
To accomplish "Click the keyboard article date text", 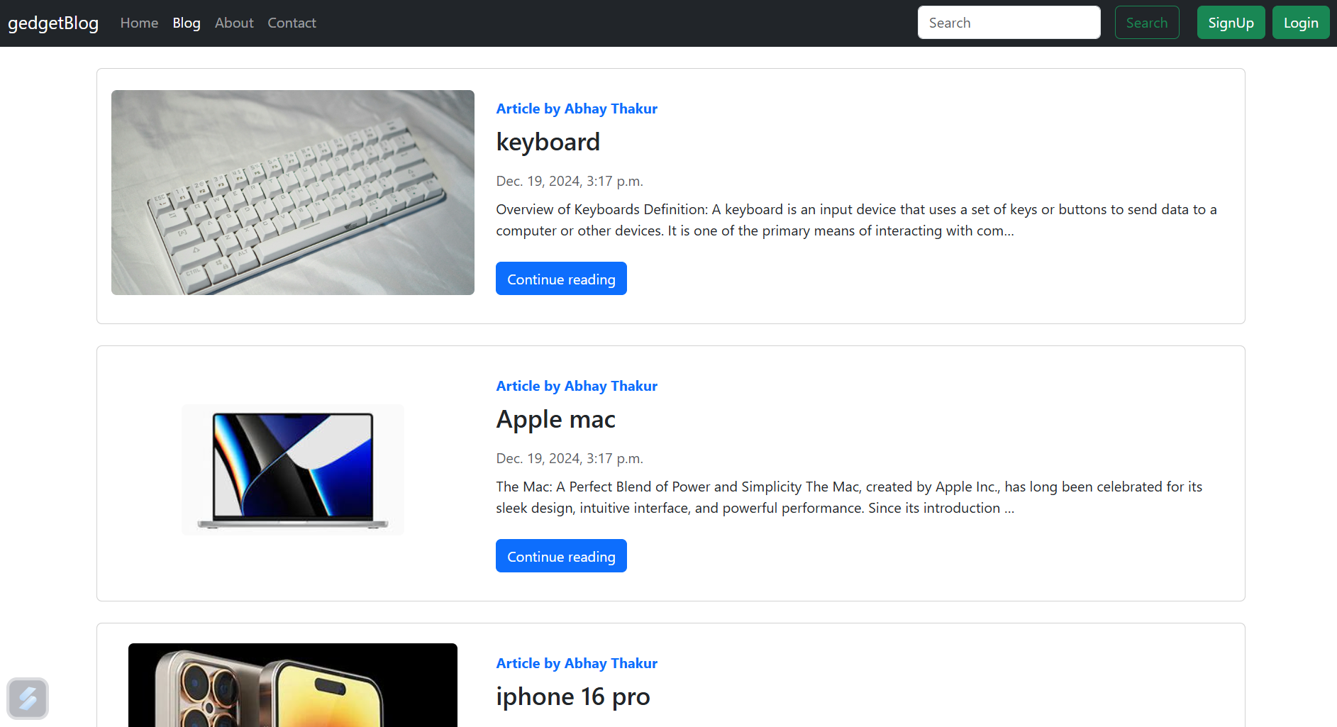I will point(570,181).
